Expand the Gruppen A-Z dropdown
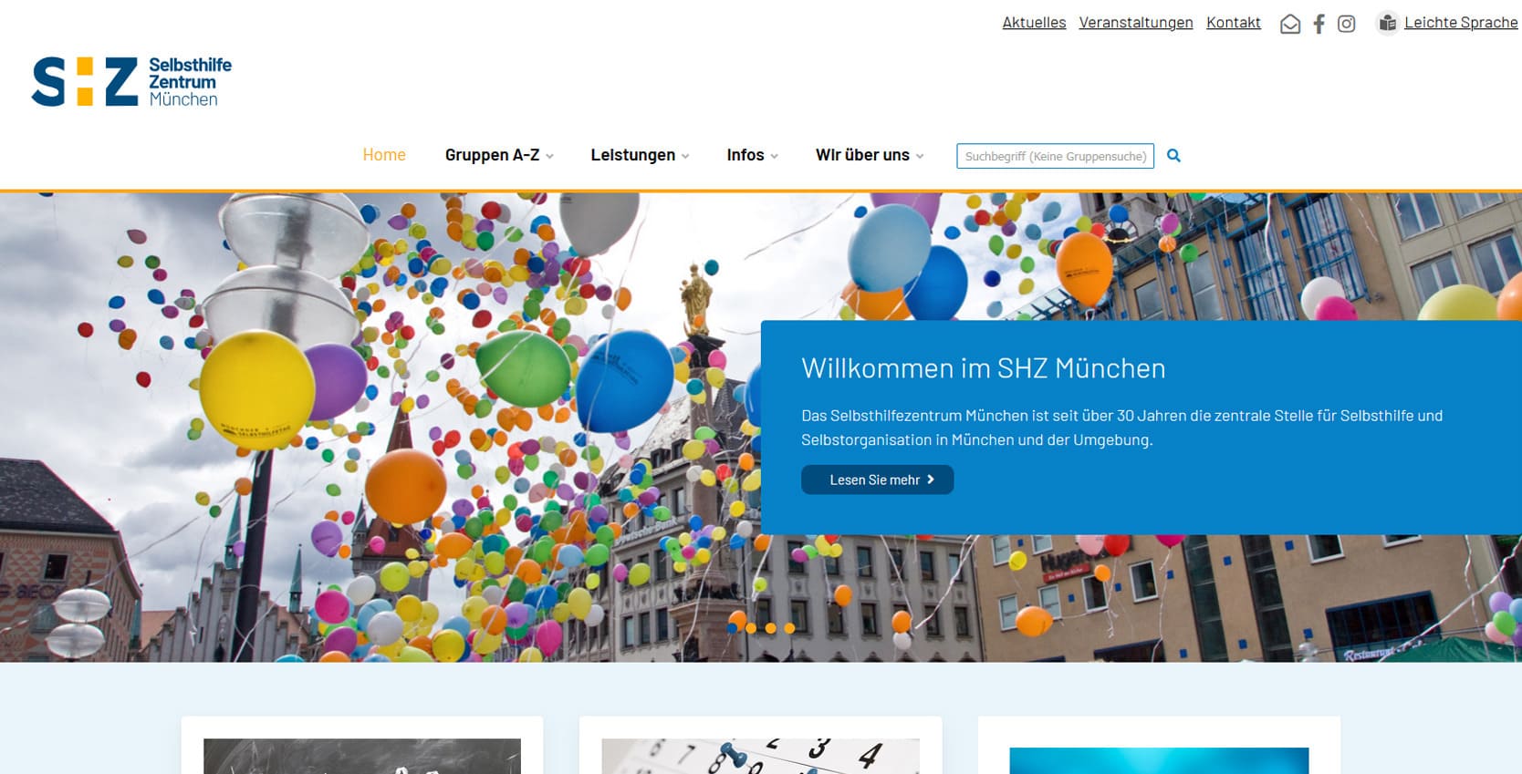 point(498,156)
